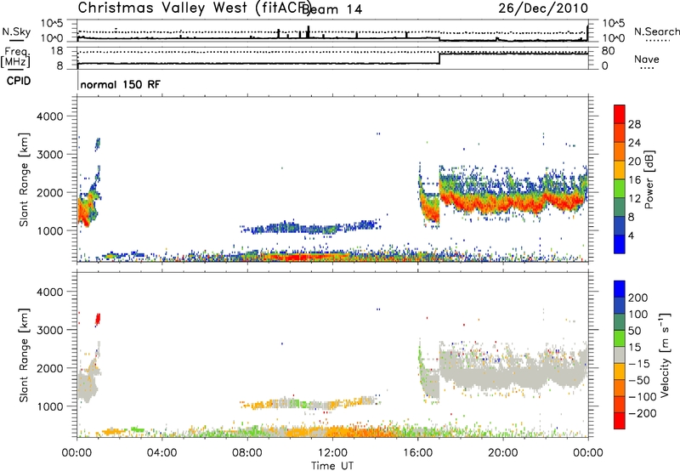Click the 4 label on power colorbar
Screen dimensions: 680x471
coord(631,235)
